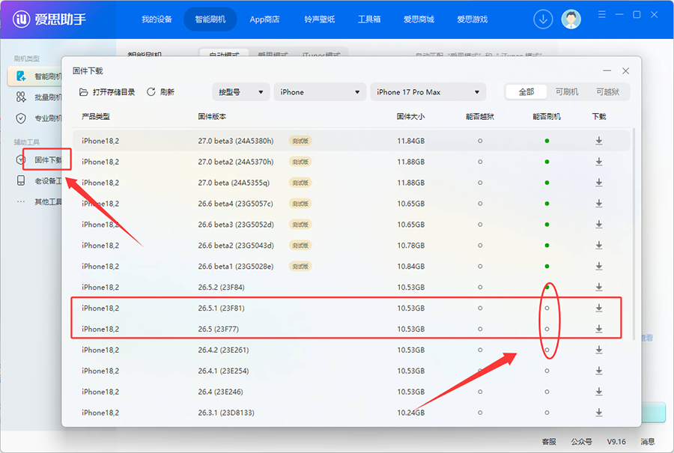Download firmware 26.3.1 (23D8133)
The width and height of the screenshot is (674, 453).
click(599, 413)
